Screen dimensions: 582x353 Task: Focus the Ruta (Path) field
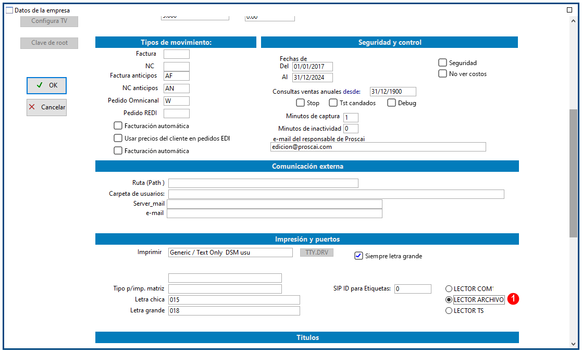coord(263,183)
